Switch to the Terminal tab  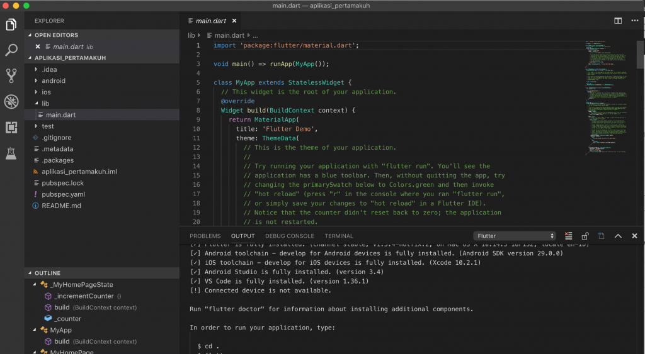pos(339,236)
